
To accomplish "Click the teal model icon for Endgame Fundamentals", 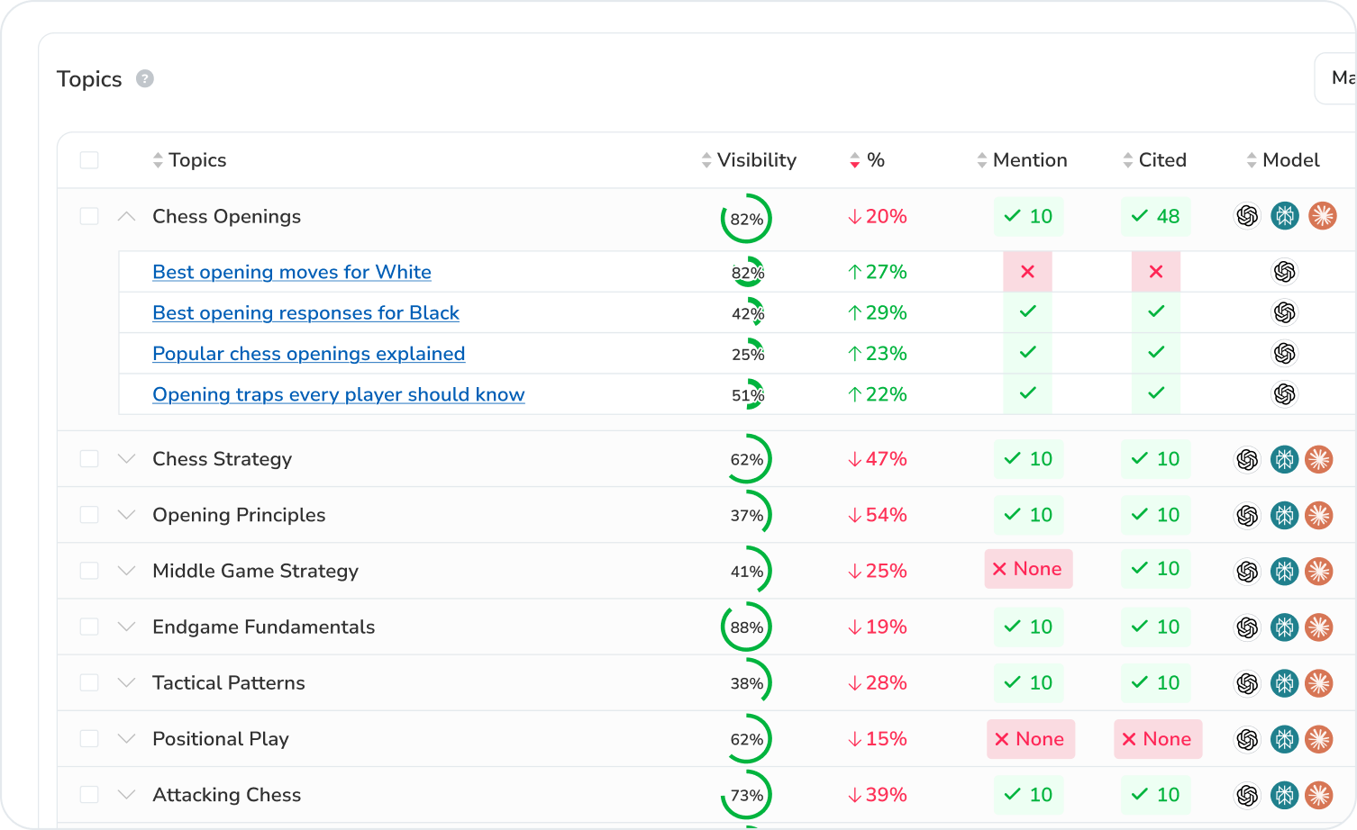I will [1284, 627].
